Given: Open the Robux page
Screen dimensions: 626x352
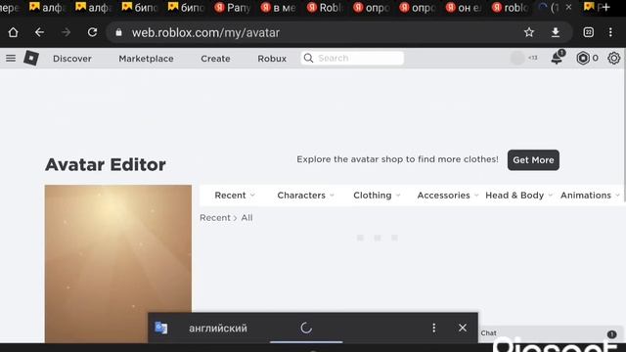Looking at the screenshot, I should [272, 59].
